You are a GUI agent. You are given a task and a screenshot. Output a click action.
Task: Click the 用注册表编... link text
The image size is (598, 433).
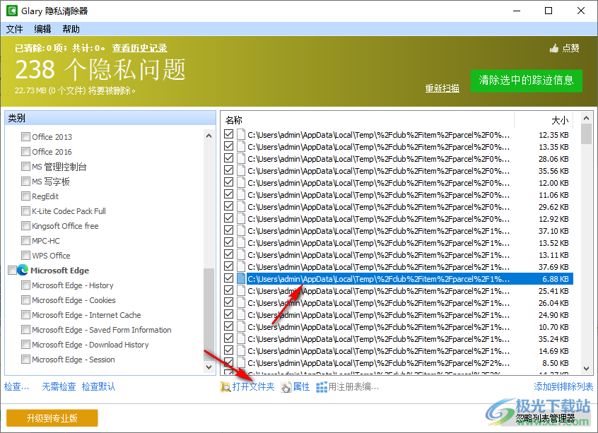(353, 387)
